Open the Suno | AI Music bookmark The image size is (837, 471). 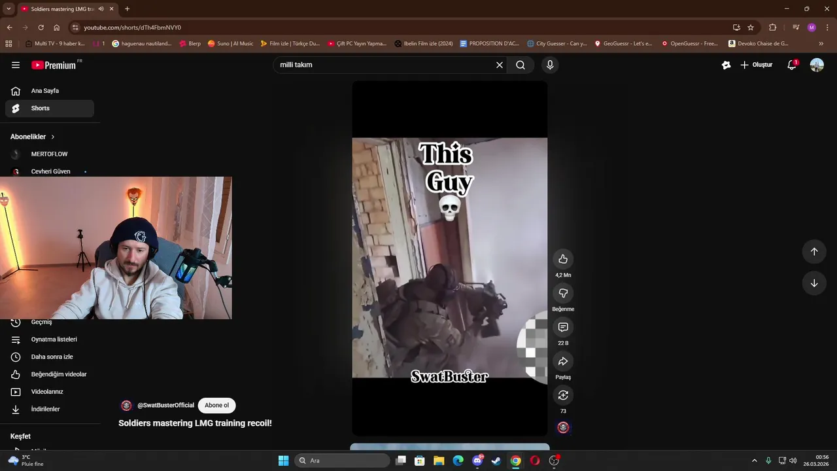(230, 44)
